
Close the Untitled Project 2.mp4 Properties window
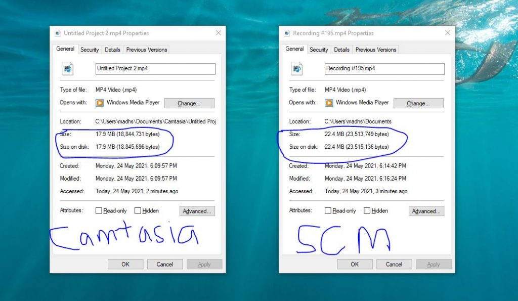point(219,33)
